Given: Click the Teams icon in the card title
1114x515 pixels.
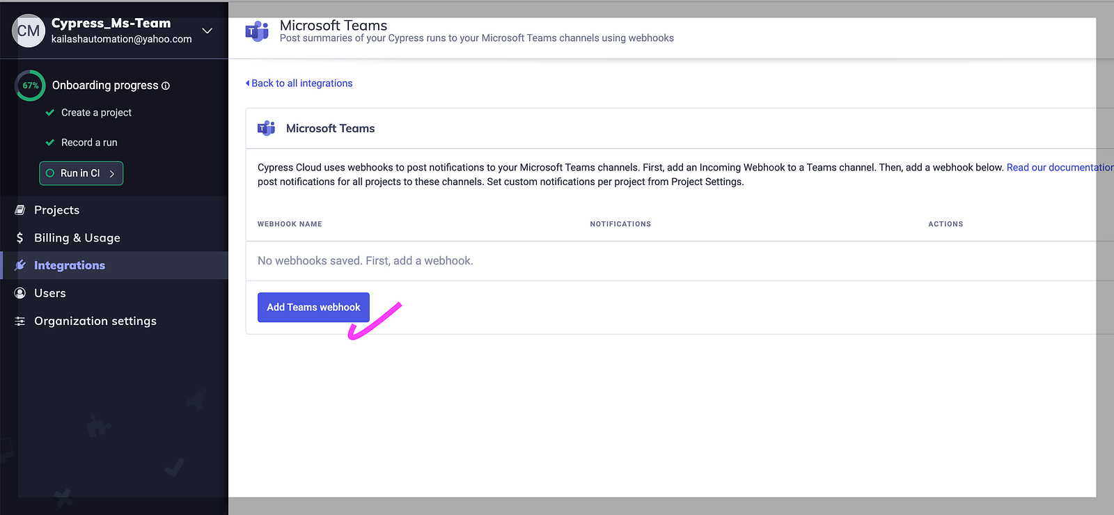Looking at the screenshot, I should coord(266,128).
